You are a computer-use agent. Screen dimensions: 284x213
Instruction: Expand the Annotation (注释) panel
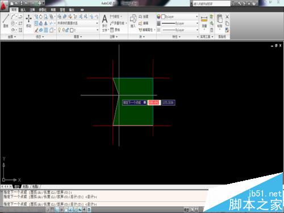[114, 36]
